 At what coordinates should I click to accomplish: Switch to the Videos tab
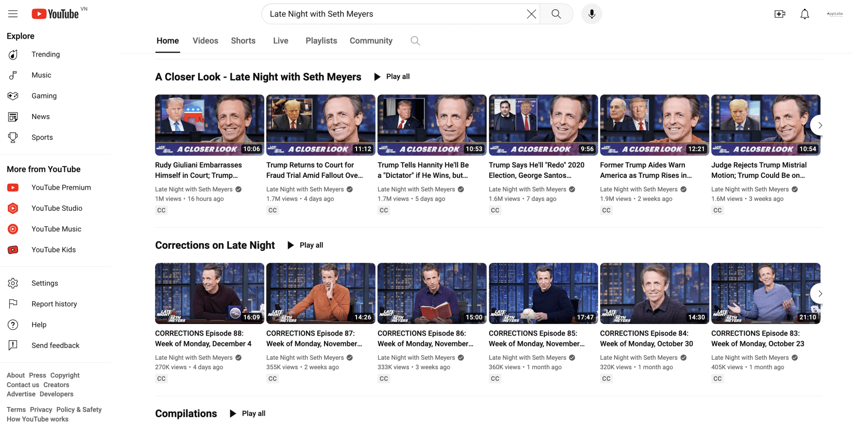[x=205, y=41]
